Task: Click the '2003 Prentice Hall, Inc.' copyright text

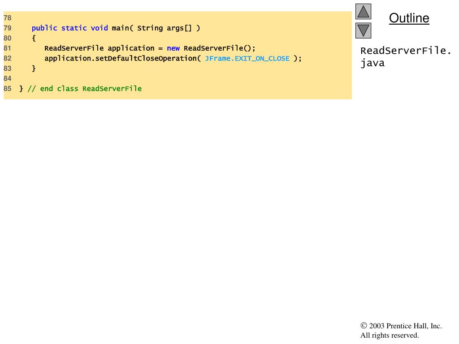Action: (x=405, y=326)
